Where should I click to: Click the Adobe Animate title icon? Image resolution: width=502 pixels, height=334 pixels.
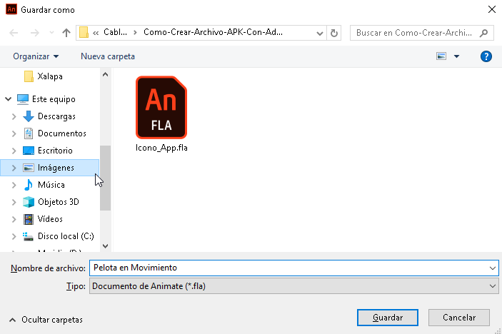[x=11, y=9]
